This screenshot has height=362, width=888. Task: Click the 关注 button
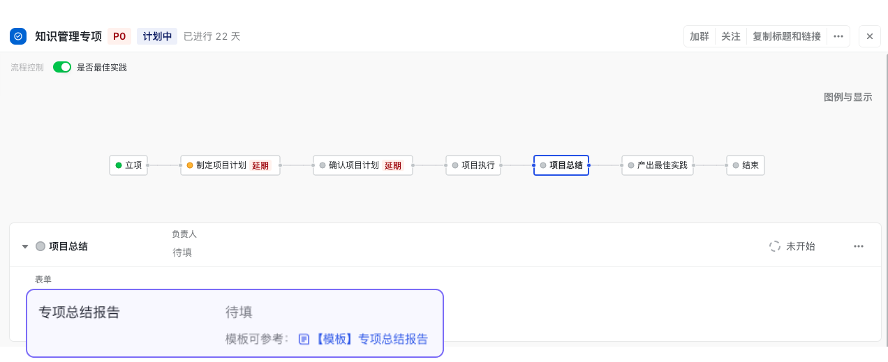pyautogui.click(x=730, y=36)
